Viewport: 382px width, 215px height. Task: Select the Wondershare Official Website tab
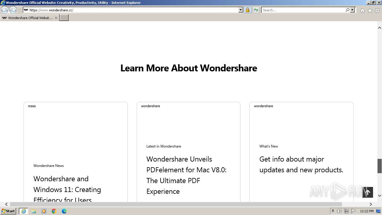click(30, 18)
